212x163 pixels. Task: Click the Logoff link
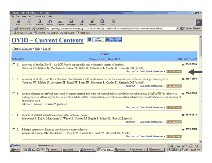pos(47,49)
